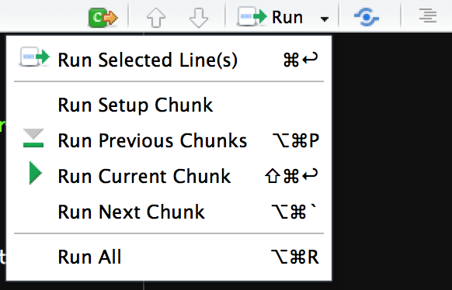Viewport: 452px width, 290px height.
Task: Choose Run Setup Chunk
Action: pos(169,105)
